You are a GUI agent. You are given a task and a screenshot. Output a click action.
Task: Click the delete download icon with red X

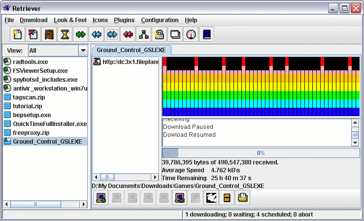(x=33, y=34)
